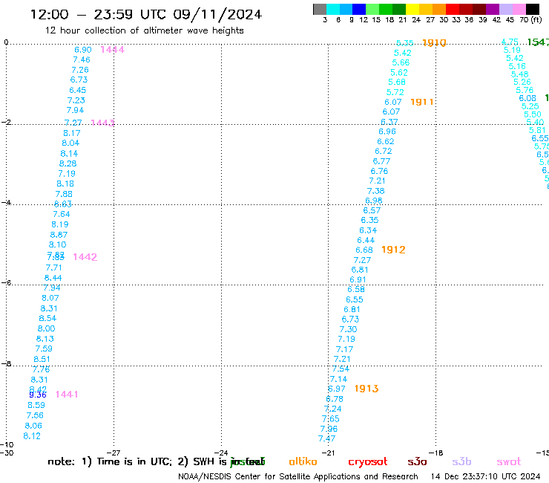
Task: Click wave height value 6.96
Action: tap(387, 132)
